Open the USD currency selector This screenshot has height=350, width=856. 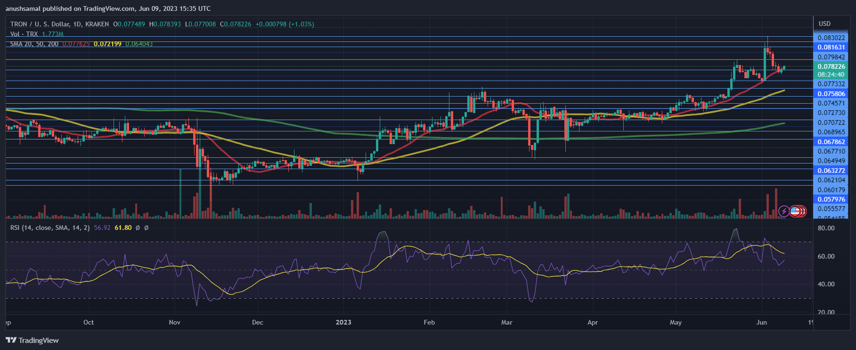tap(824, 24)
